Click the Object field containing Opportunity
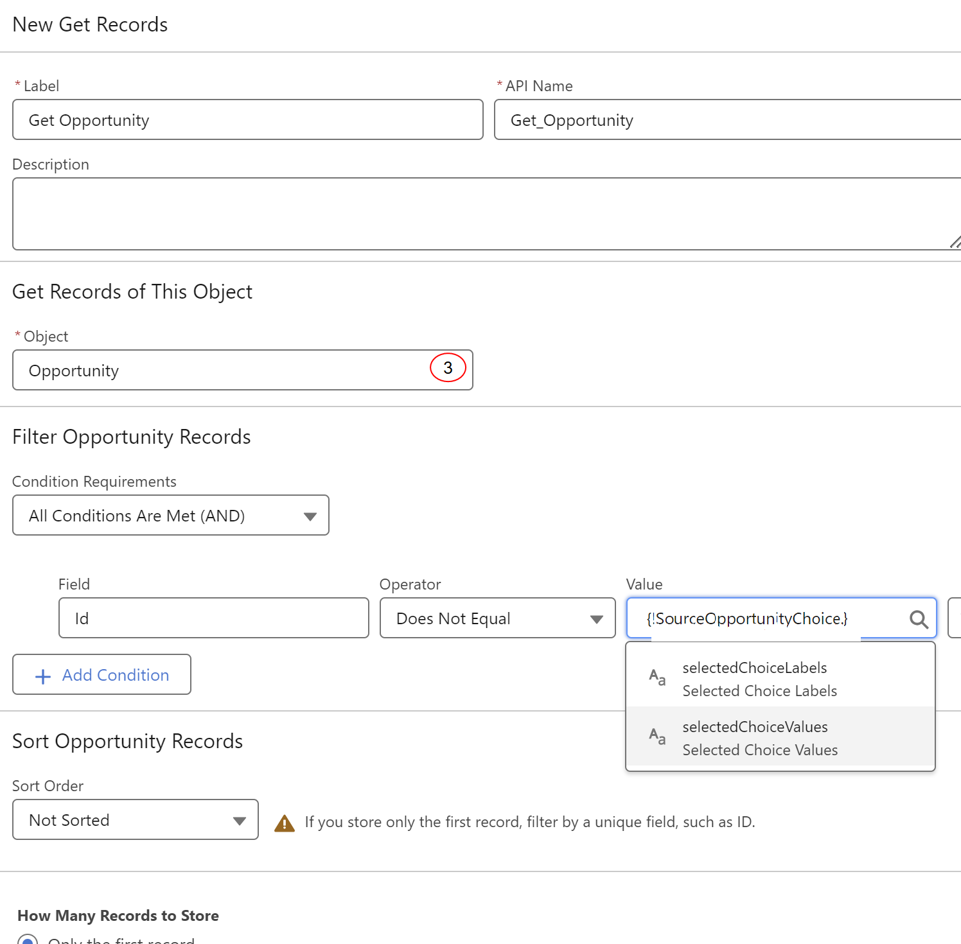 [243, 370]
